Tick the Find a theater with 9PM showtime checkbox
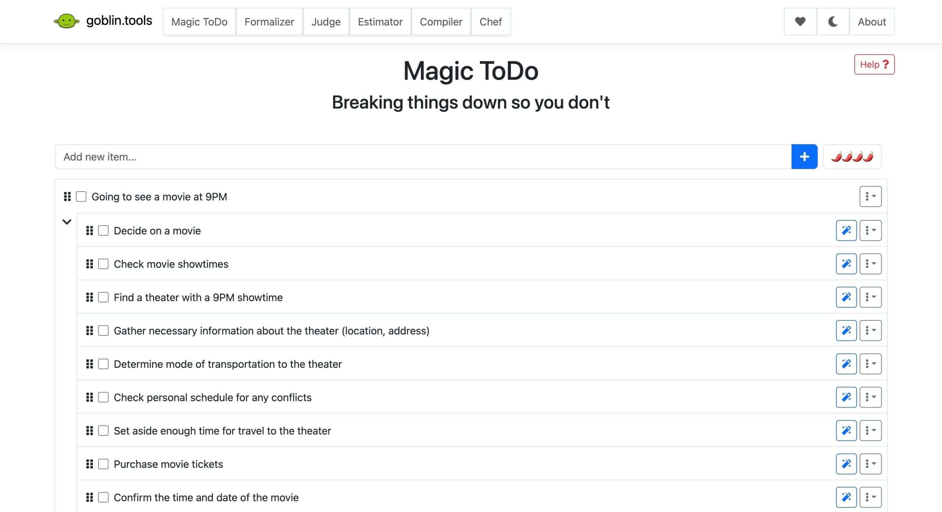The image size is (942, 512). 103,297
